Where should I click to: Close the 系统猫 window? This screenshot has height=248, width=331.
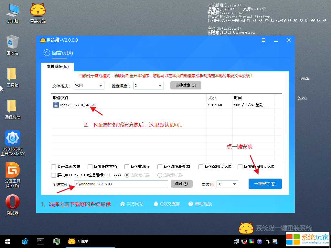point(289,40)
